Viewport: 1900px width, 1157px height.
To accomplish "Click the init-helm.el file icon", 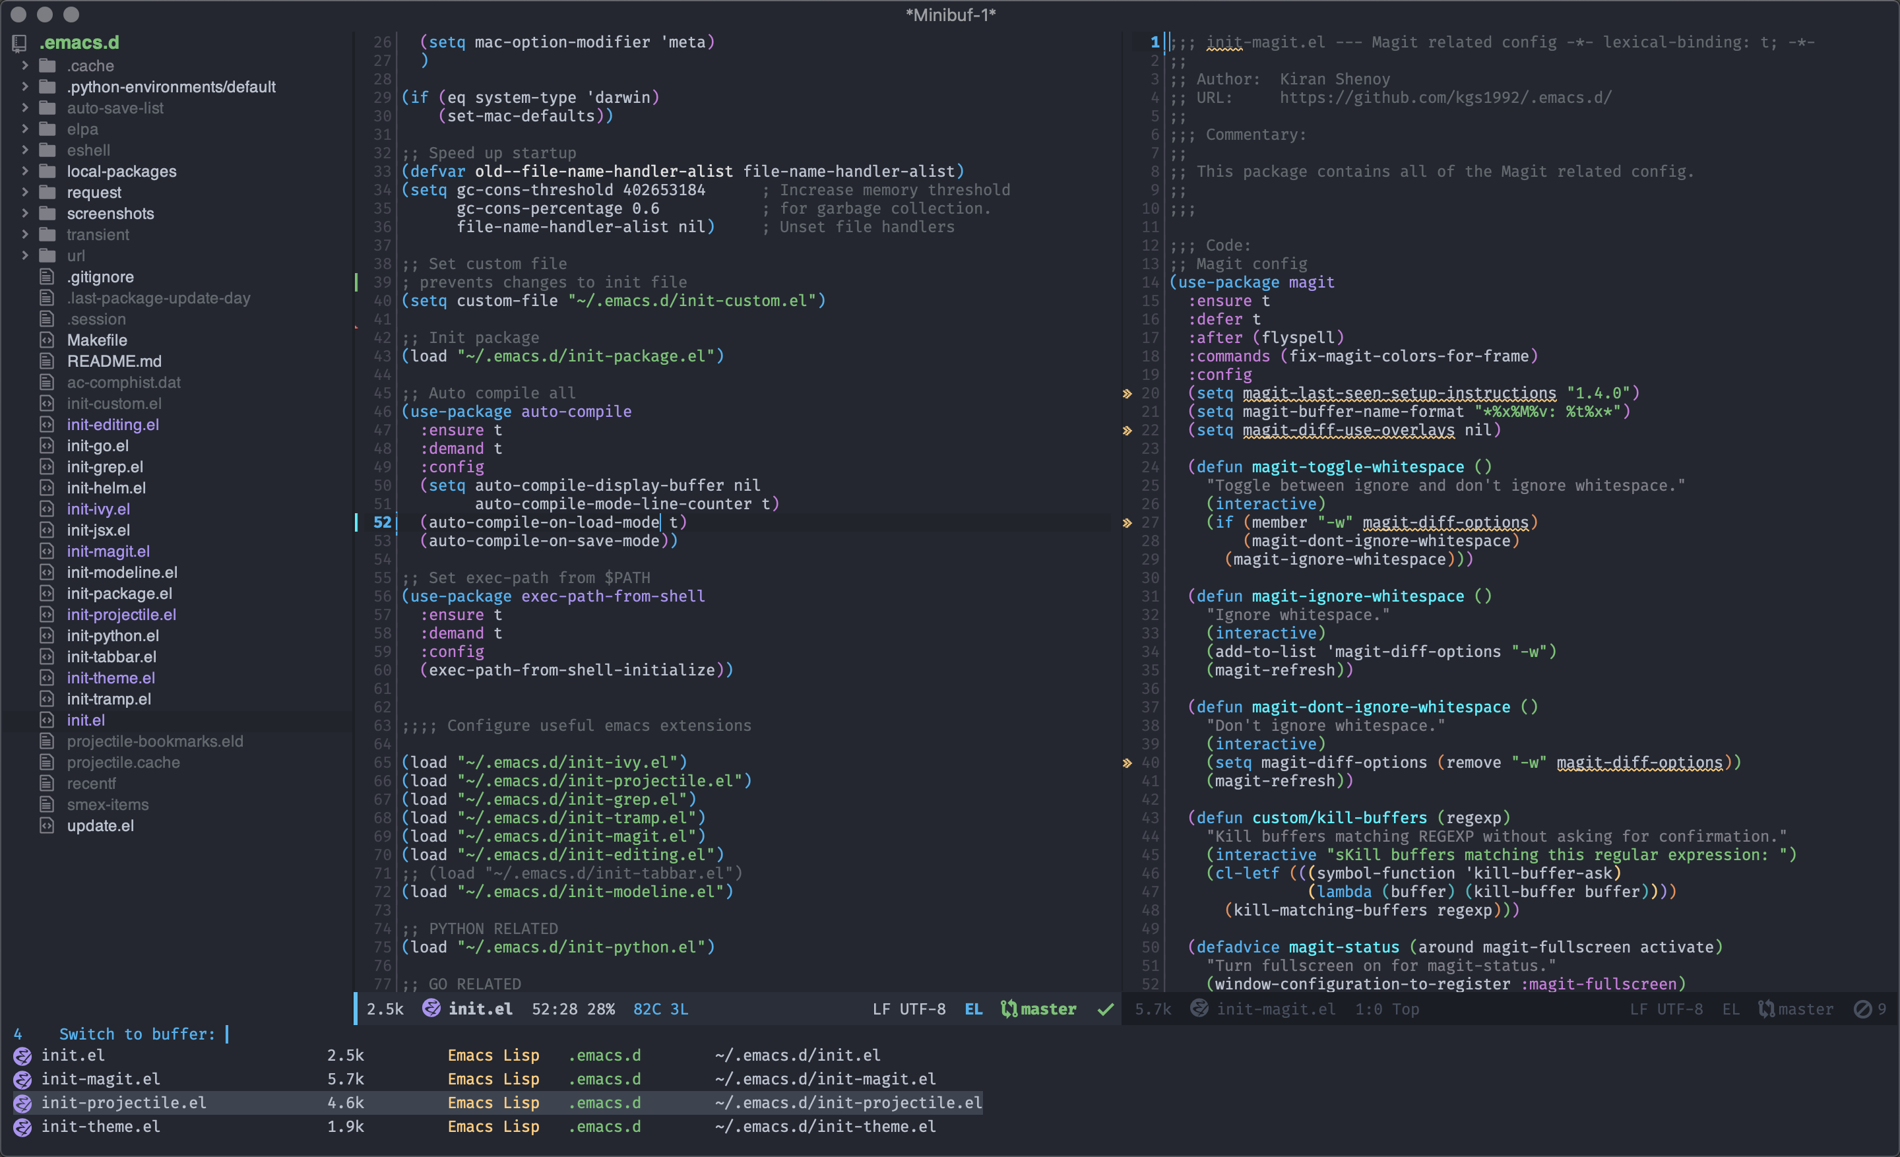I will (47, 488).
